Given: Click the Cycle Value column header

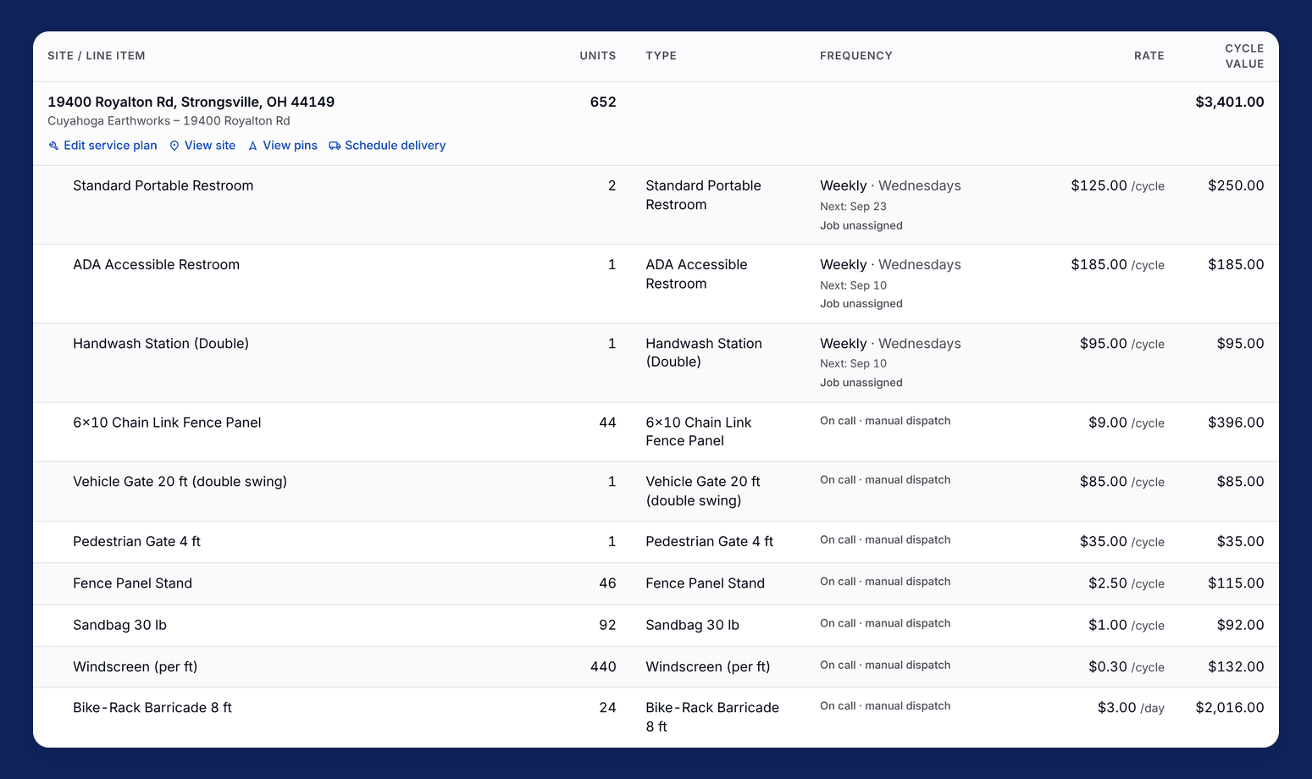Looking at the screenshot, I should click(x=1244, y=56).
